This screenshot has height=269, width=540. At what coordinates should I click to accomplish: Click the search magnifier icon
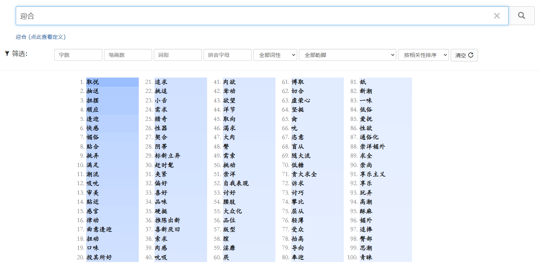click(x=521, y=15)
